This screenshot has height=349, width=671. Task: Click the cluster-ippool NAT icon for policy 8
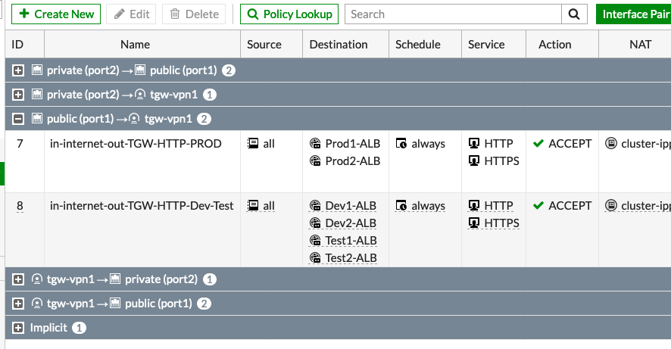tap(611, 206)
